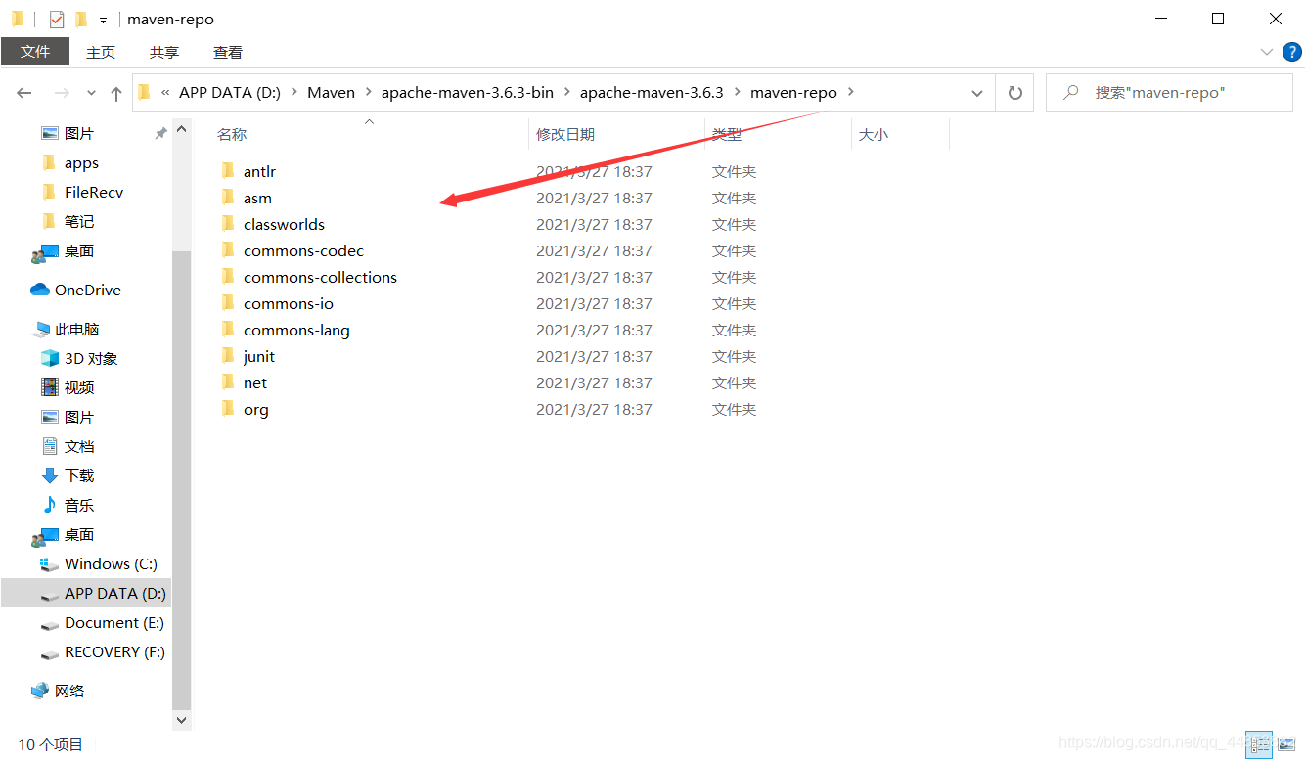Click apache-maven-3.6.3 breadcrumb segment
The image size is (1306, 760).
pos(652,92)
